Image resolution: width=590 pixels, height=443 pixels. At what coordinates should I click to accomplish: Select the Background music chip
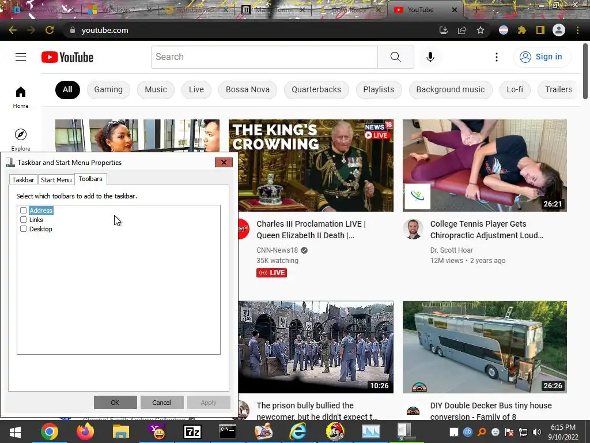point(451,89)
